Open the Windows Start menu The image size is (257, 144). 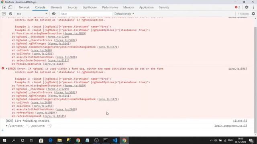pyautogui.click(x=4, y=140)
